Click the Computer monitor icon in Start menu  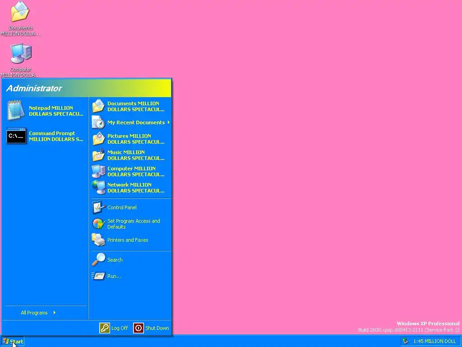point(99,171)
